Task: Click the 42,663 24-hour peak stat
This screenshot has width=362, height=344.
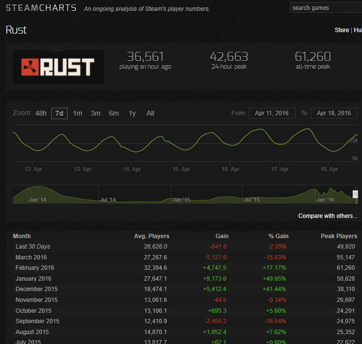Action: point(229,60)
